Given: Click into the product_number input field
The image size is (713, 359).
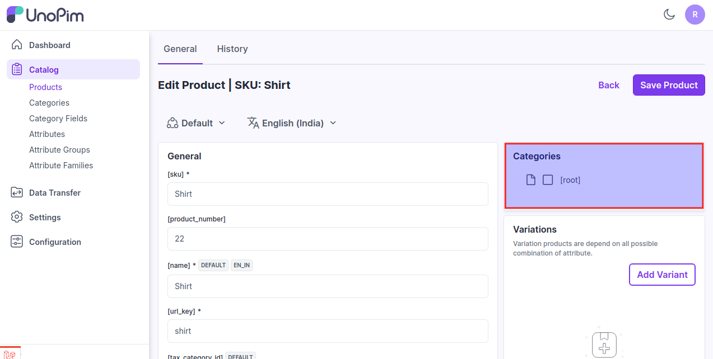Looking at the screenshot, I should [x=328, y=239].
